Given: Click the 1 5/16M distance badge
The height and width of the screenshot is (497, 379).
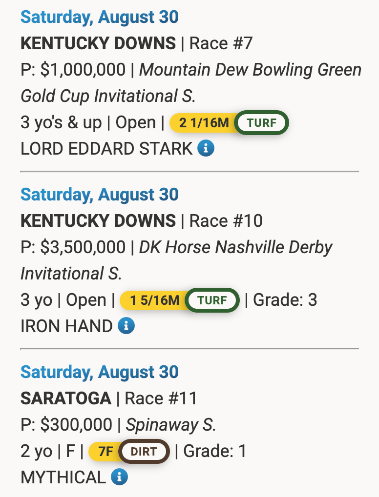Looking at the screenshot, I should point(153,300).
